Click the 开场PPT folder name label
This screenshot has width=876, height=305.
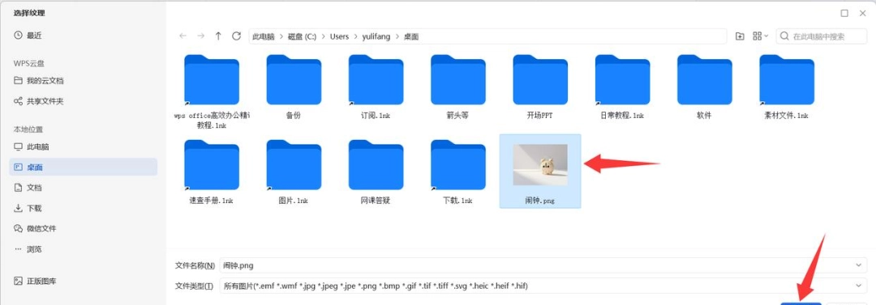(540, 116)
